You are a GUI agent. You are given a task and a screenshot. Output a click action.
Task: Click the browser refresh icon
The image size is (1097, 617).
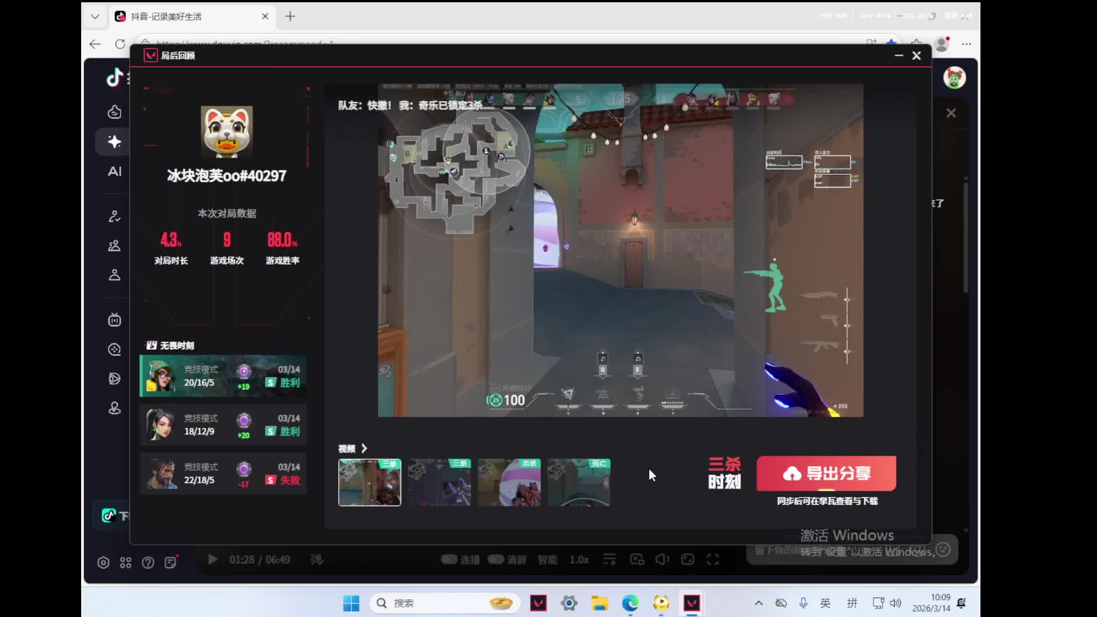(120, 44)
